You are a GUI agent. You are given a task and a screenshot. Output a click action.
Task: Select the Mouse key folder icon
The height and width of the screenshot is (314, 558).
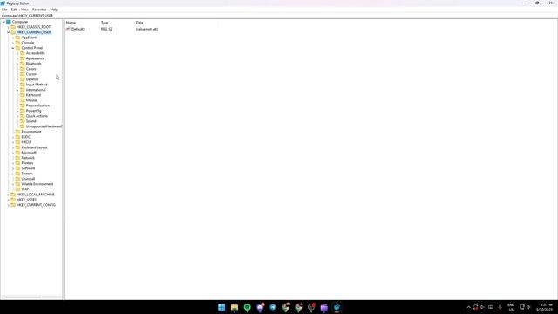click(23, 100)
